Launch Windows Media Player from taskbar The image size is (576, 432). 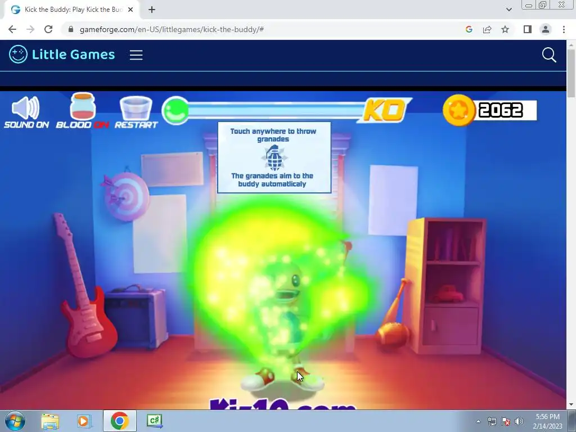pyautogui.click(x=84, y=421)
